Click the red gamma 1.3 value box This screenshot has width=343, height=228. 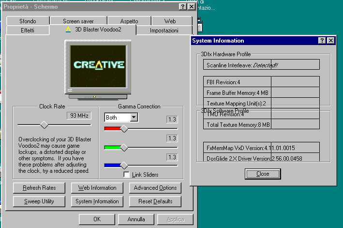click(172, 119)
